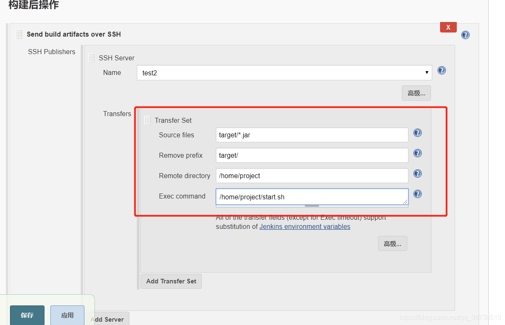
Task: Click the SSH Publishers label
Action: [x=52, y=52]
